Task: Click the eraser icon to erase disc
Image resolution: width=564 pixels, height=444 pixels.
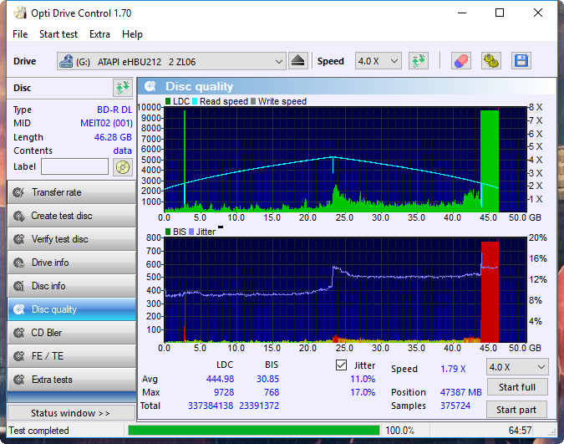Action: pos(461,61)
